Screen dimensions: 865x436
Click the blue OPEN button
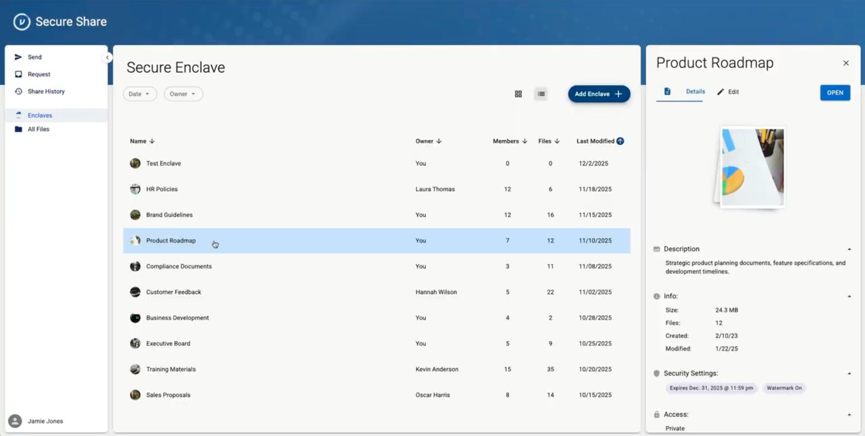tap(835, 93)
